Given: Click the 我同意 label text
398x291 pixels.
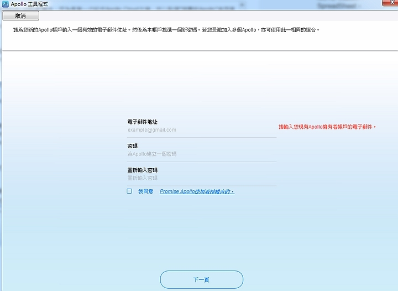Looking at the screenshot, I should coord(146,191).
